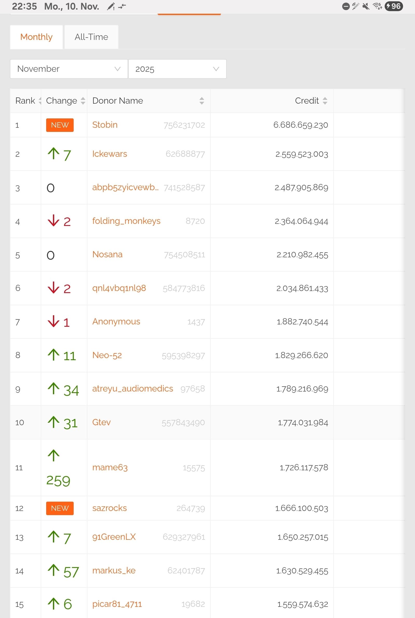Open the mame63 donor link
The width and height of the screenshot is (415, 618).
(110, 468)
